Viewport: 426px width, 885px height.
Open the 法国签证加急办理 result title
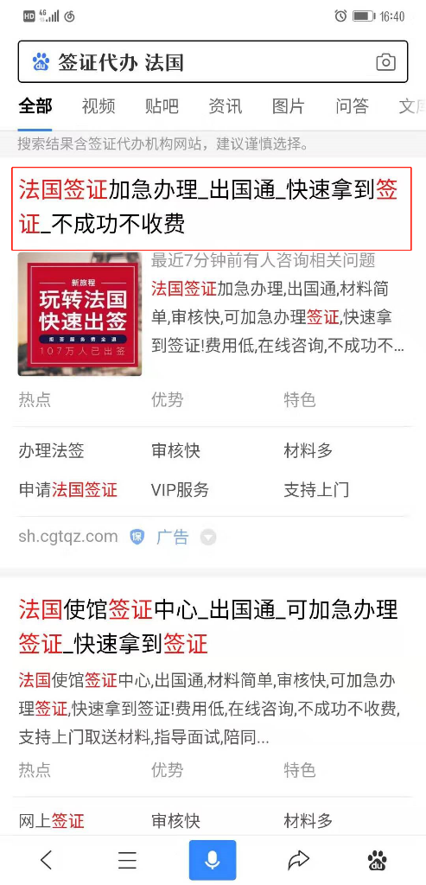(x=213, y=207)
